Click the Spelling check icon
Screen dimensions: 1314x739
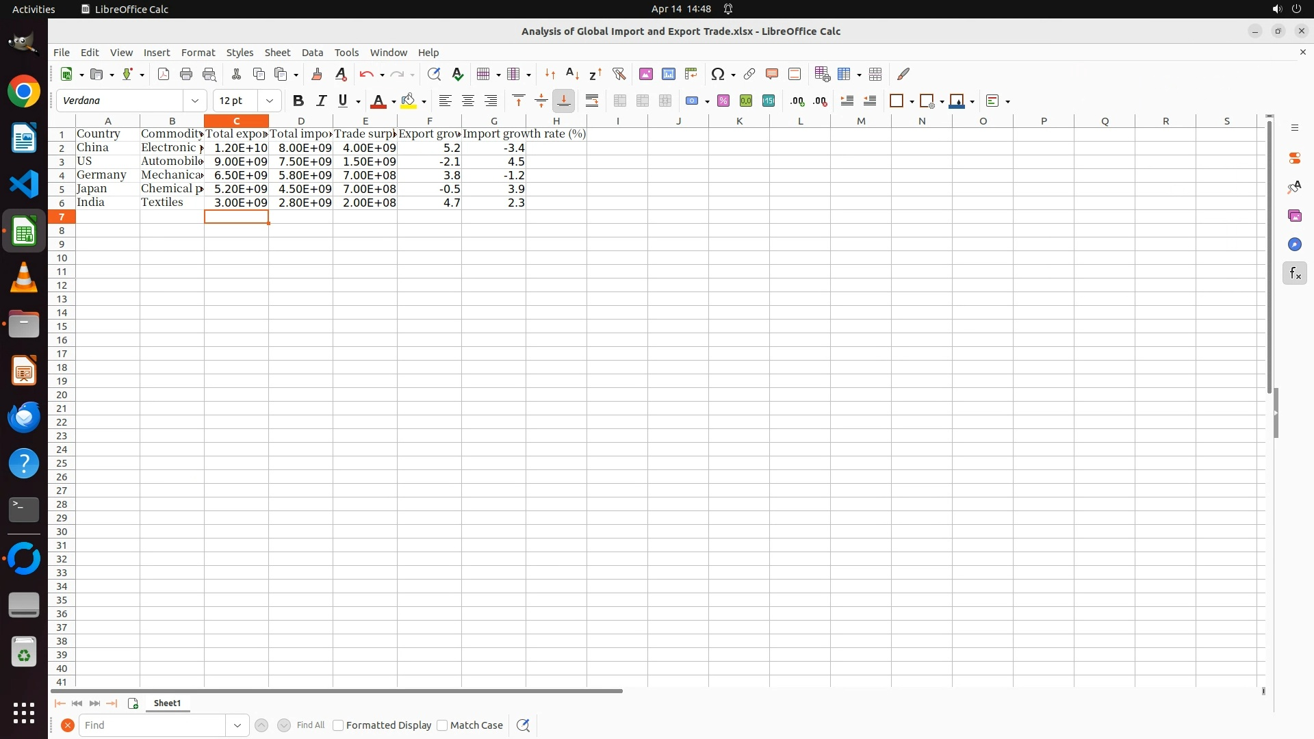[458, 74]
